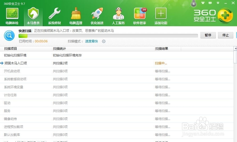Select 顽固木马入口项 row
The height and width of the screenshot is (142, 237).
[x=117, y=63]
